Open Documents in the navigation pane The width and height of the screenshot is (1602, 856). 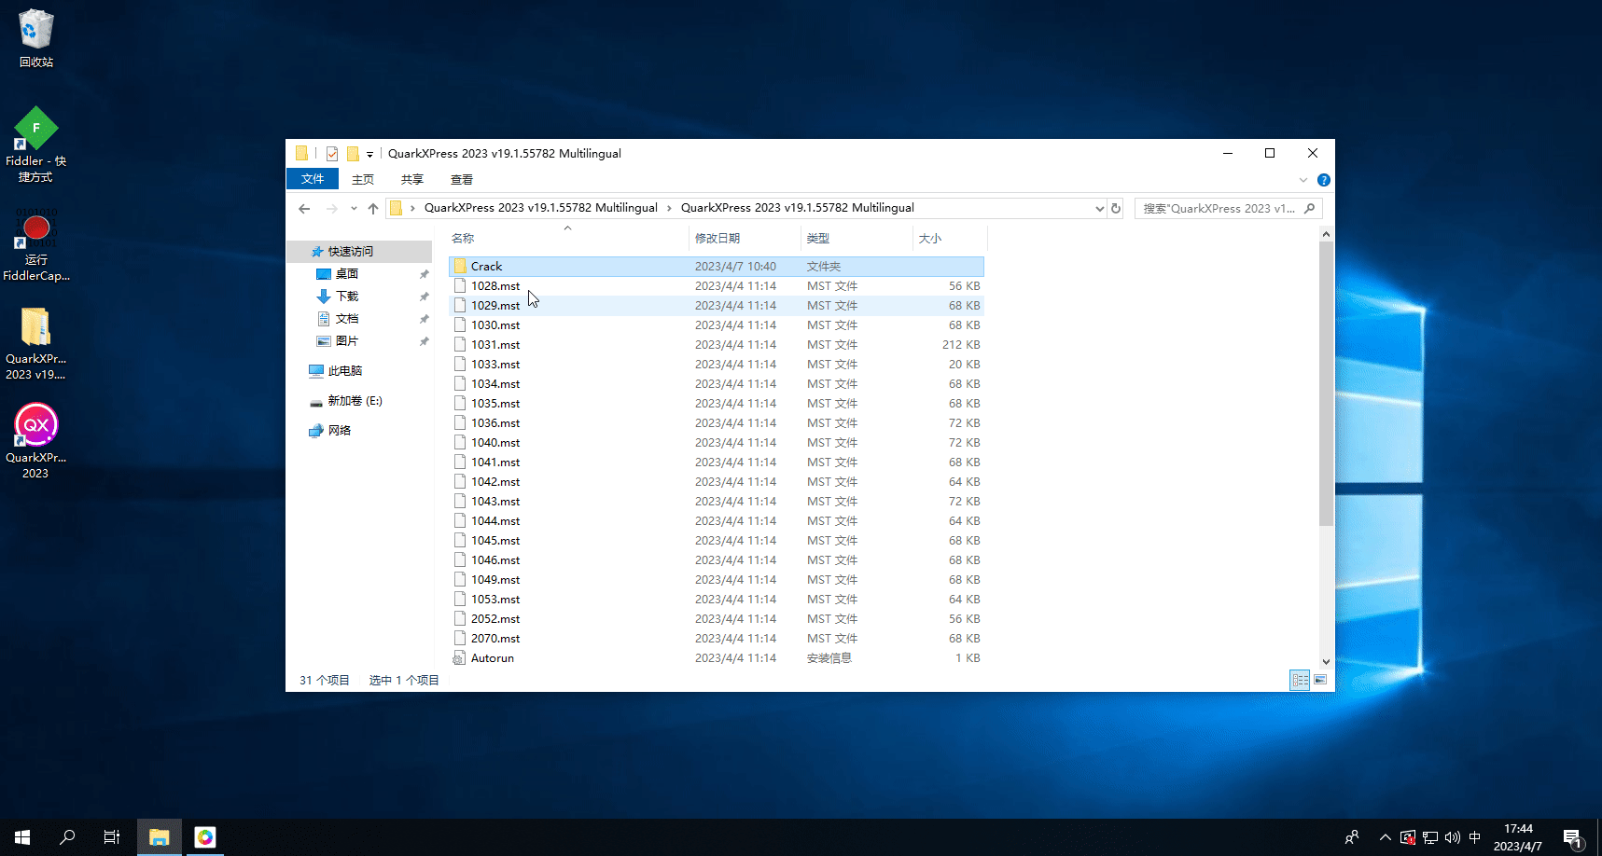pyautogui.click(x=347, y=319)
